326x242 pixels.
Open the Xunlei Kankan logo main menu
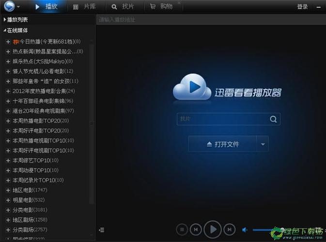pos(9,6)
